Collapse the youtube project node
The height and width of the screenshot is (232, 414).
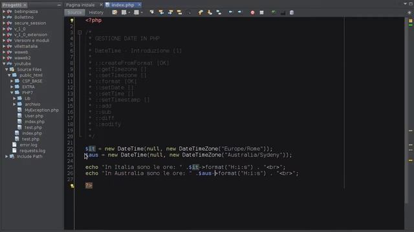pos(4,64)
